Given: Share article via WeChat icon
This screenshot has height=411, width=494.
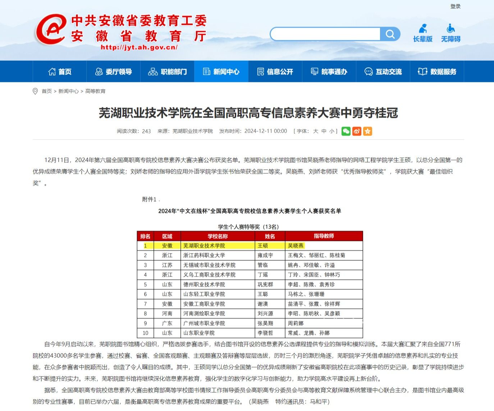Looking at the screenshot, I should click(x=346, y=131).
